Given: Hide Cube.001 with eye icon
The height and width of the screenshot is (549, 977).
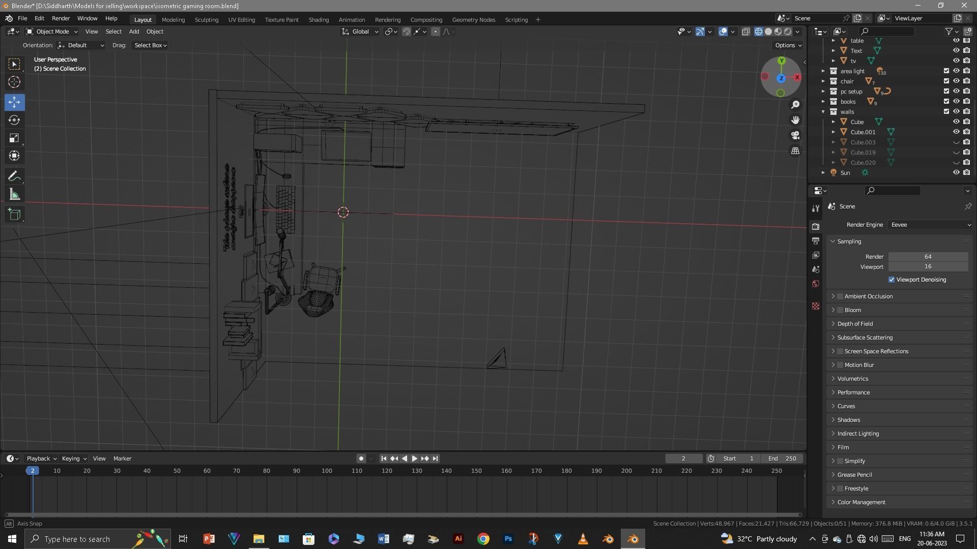Looking at the screenshot, I should click(956, 132).
